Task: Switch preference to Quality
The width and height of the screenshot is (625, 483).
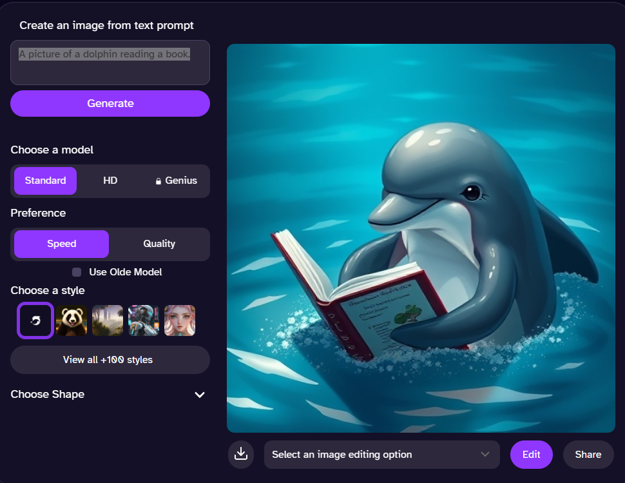Action: click(159, 244)
